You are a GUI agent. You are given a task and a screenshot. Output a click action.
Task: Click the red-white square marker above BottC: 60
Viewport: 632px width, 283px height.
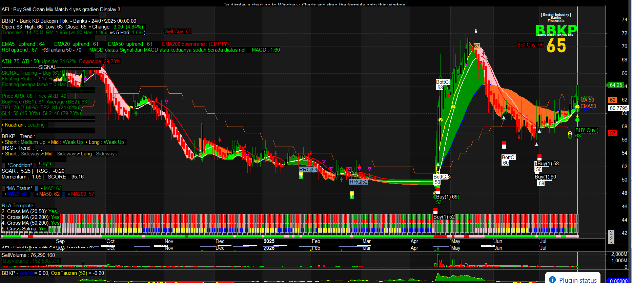[x=504, y=145]
